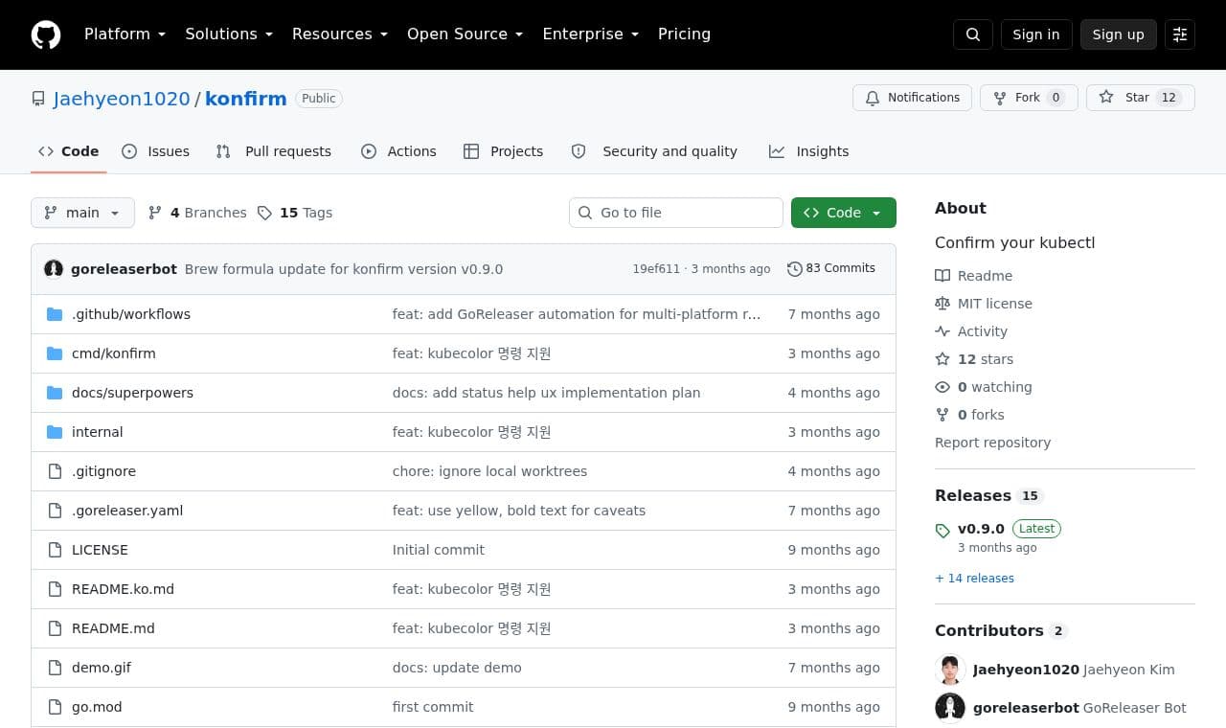Click the Sign in button
The image size is (1226, 728).
[1036, 34]
